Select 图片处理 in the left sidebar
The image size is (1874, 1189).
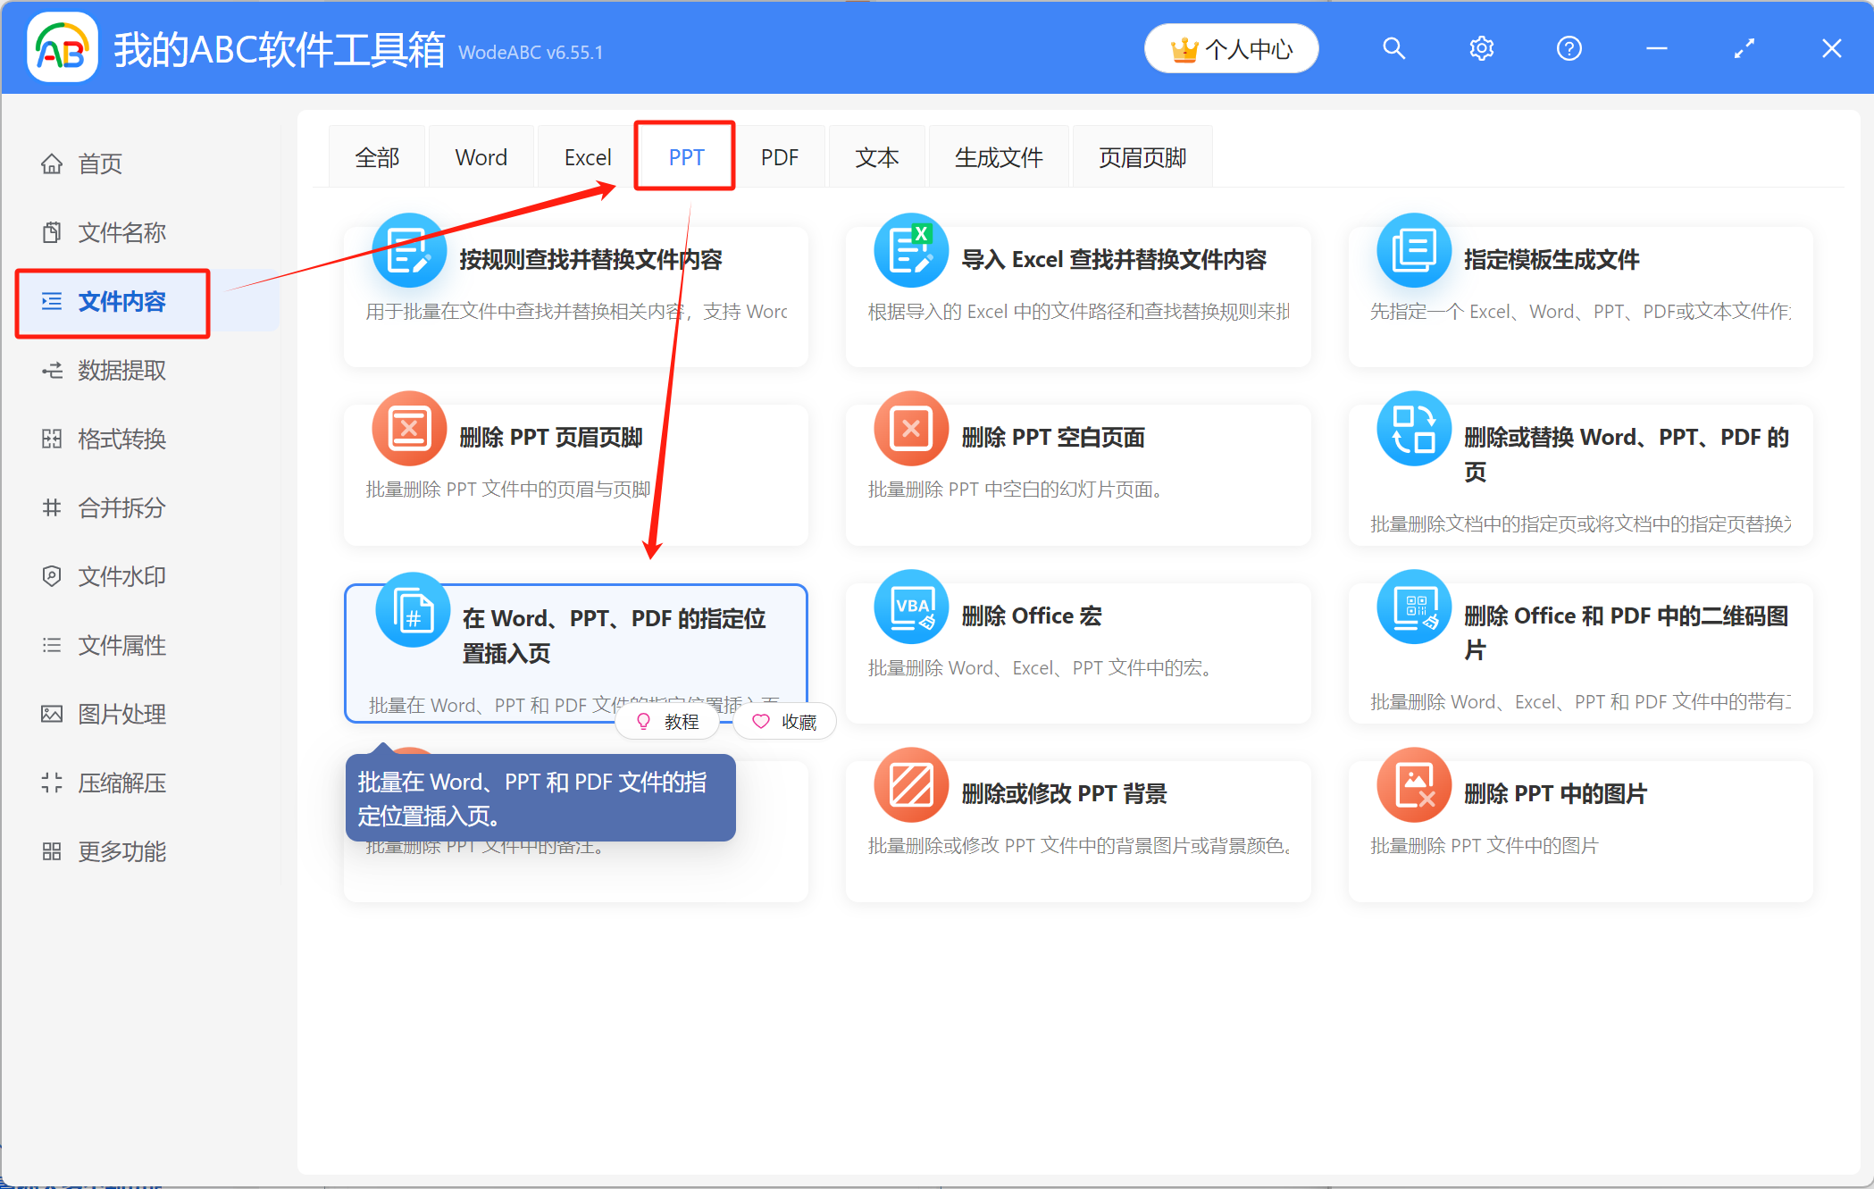(121, 714)
